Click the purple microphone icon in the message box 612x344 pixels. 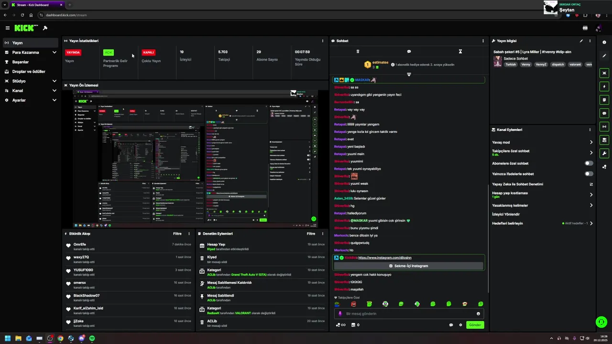340,314
